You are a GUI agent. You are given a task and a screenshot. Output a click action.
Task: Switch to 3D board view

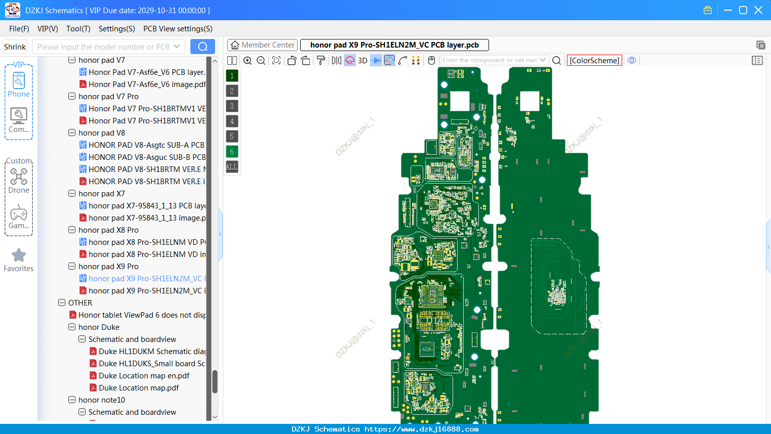[362, 60]
